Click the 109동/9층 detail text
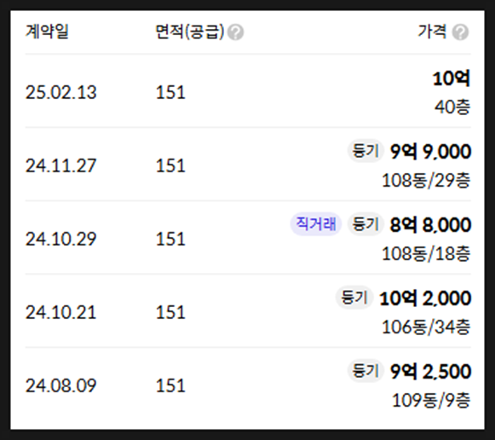This screenshot has width=495, height=440. [431, 400]
